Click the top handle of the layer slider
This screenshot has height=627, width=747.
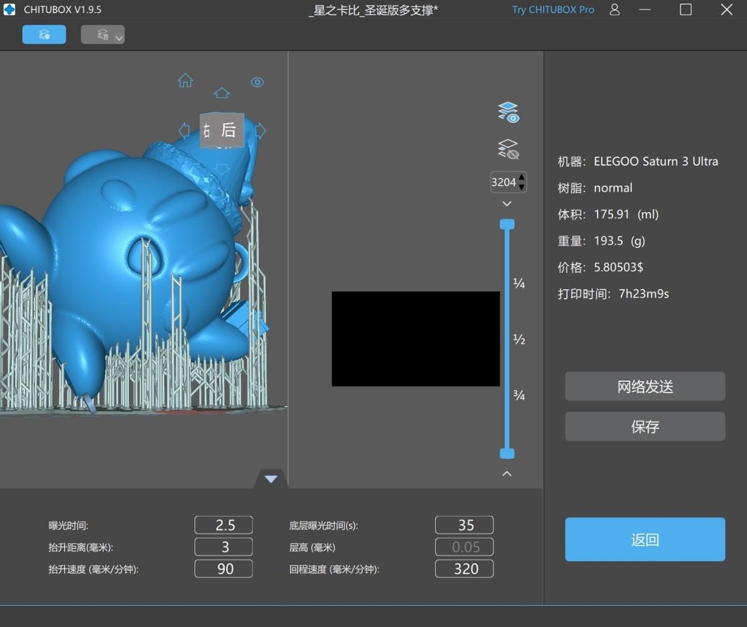click(507, 224)
